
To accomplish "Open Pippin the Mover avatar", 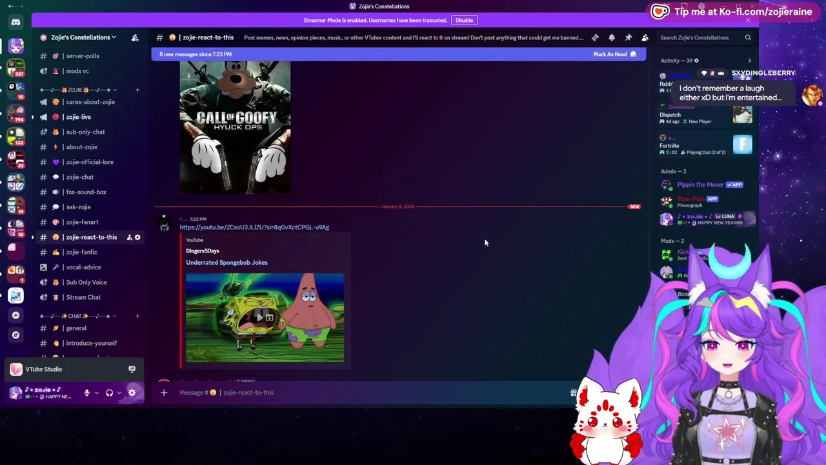I will [667, 185].
